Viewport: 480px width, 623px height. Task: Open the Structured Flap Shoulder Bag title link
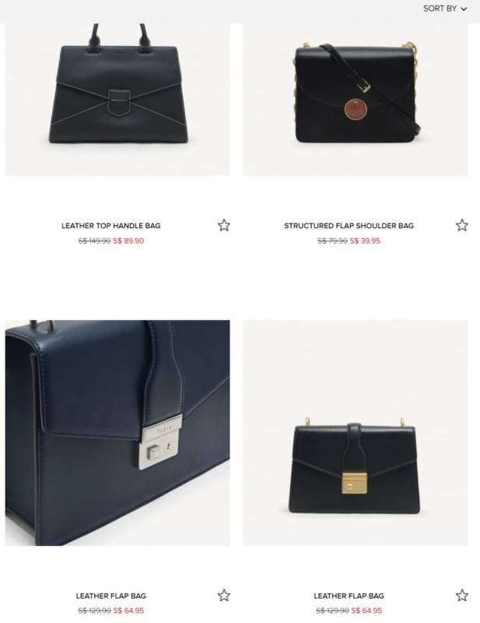[349, 226]
